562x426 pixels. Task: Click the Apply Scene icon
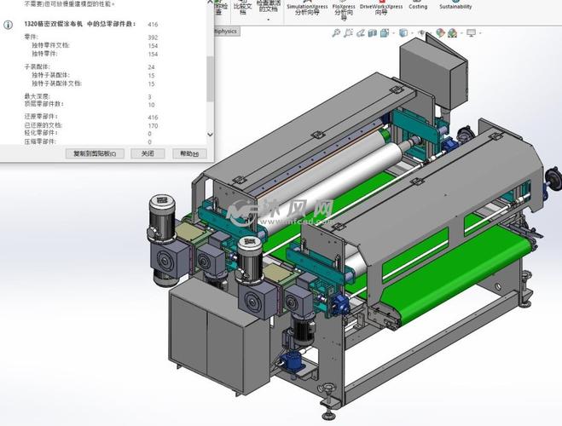tap(454, 33)
